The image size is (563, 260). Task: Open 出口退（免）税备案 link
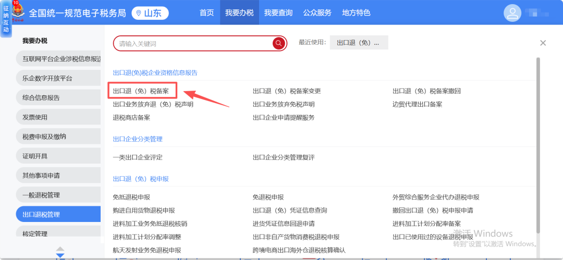point(140,91)
